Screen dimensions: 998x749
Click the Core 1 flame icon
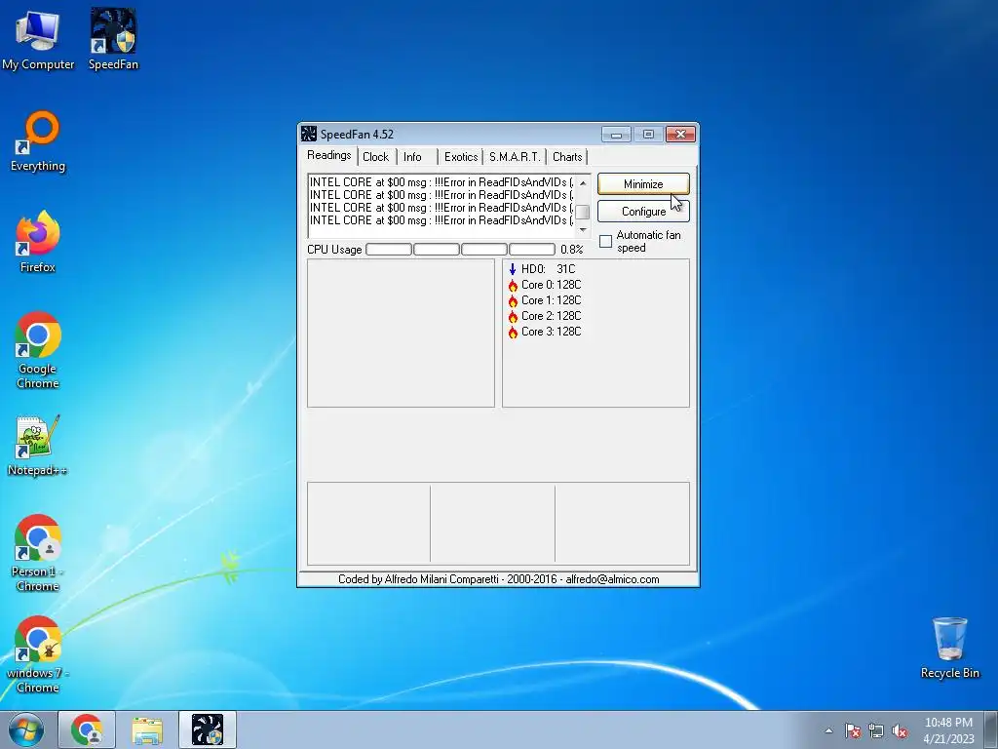(x=513, y=300)
